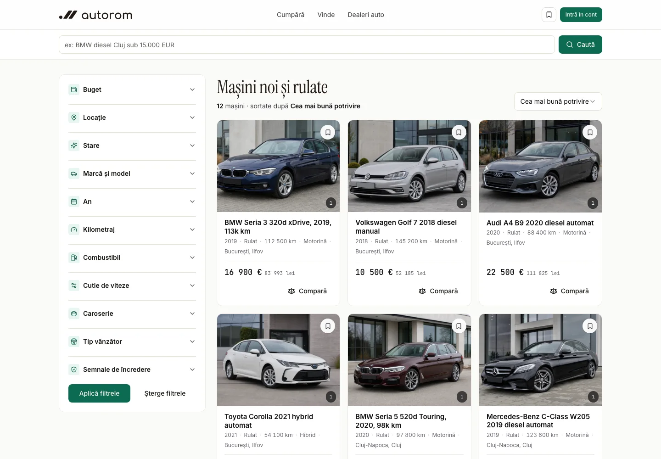Click photo count badge on Mercedes-Benz C-Class image
Screen dimensions: 661x459
(x=593, y=397)
